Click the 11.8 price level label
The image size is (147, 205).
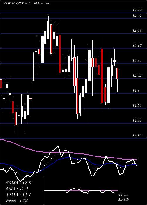point(136,90)
